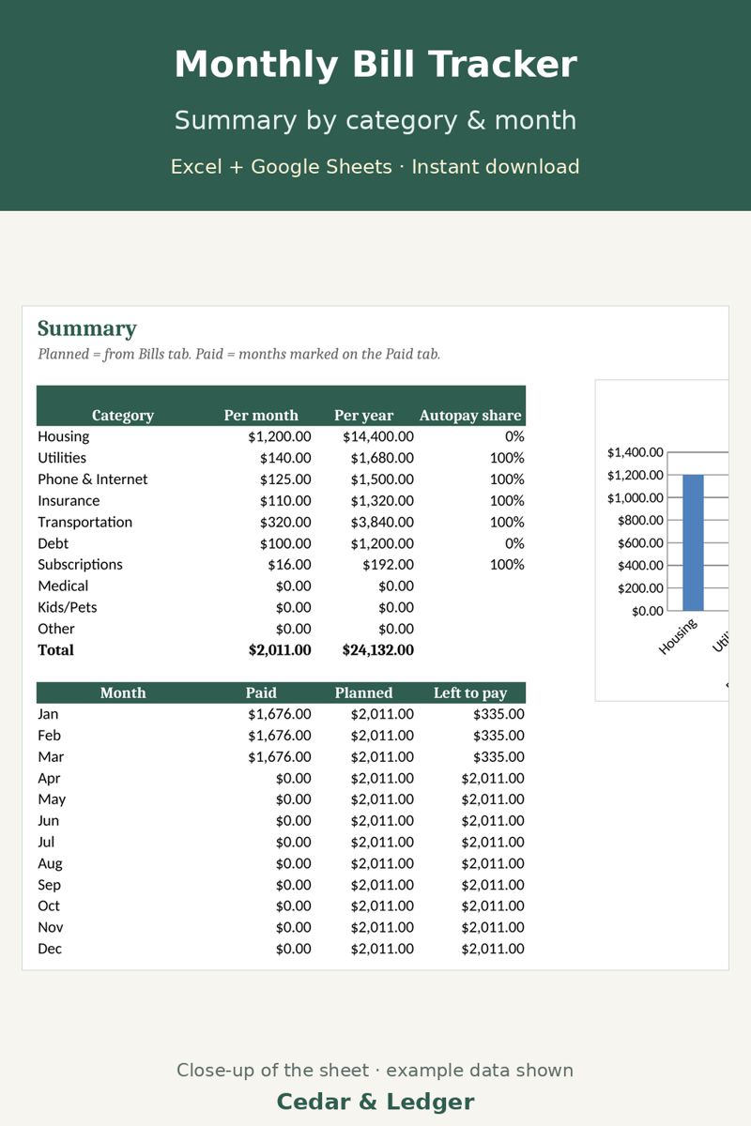Select the $24,132.00 total per year
Viewport: 751px width, 1126px height.
click(378, 649)
